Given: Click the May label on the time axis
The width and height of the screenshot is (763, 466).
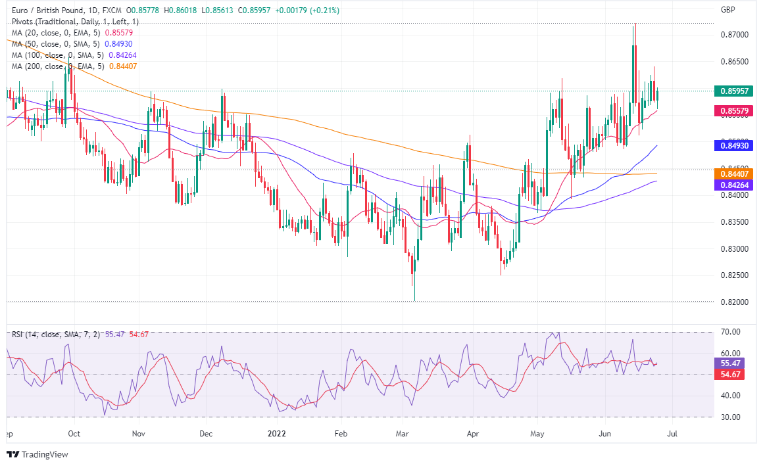Looking at the screenshot, I should click(539, 434).
